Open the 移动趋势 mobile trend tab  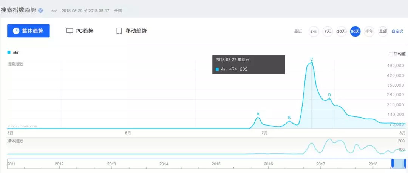coord(131,31)
